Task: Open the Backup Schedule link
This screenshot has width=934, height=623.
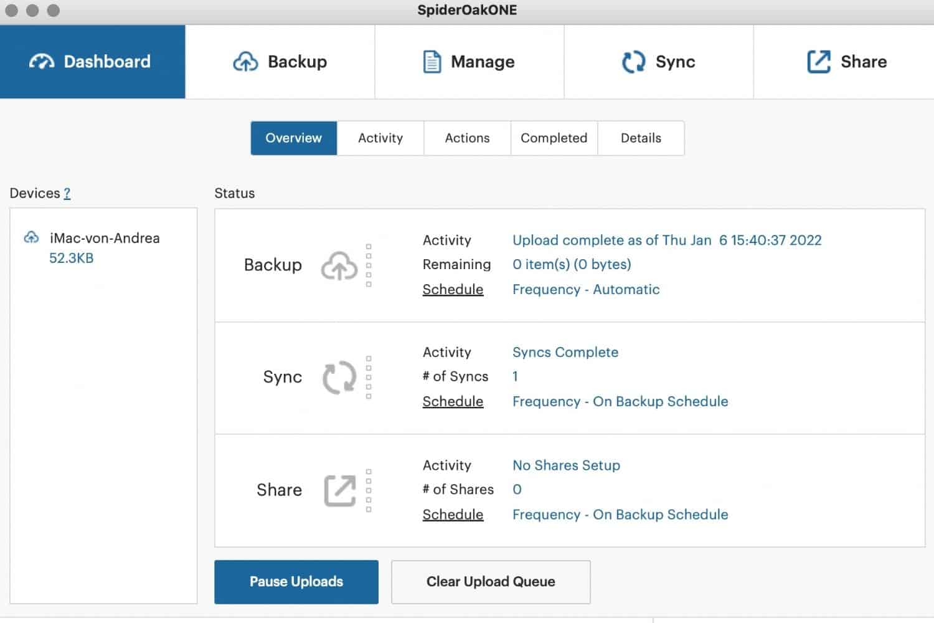Action: tap(453, 289)
